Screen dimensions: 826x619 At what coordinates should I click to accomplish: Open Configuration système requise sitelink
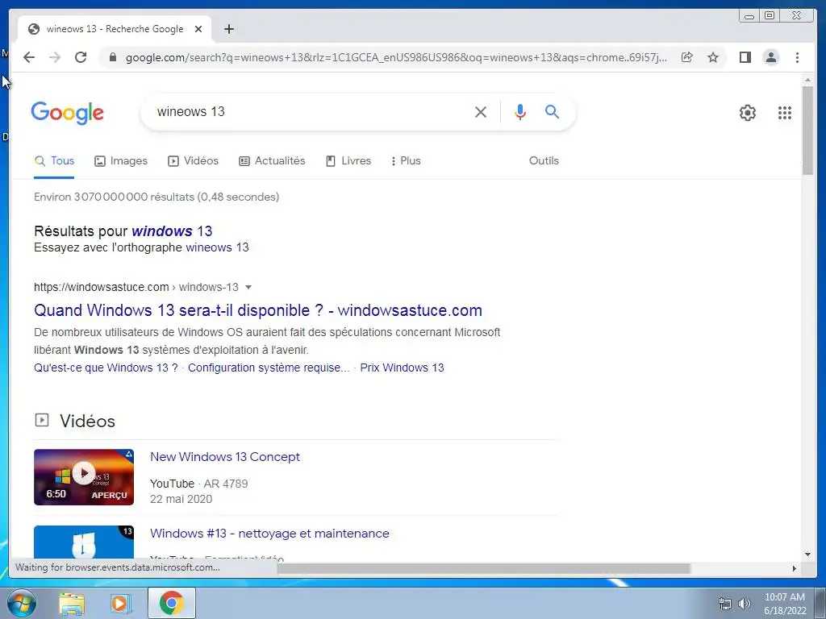[x=269, y=368]
